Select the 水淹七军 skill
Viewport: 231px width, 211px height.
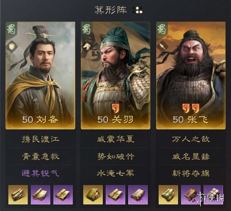tap(116, 173)
